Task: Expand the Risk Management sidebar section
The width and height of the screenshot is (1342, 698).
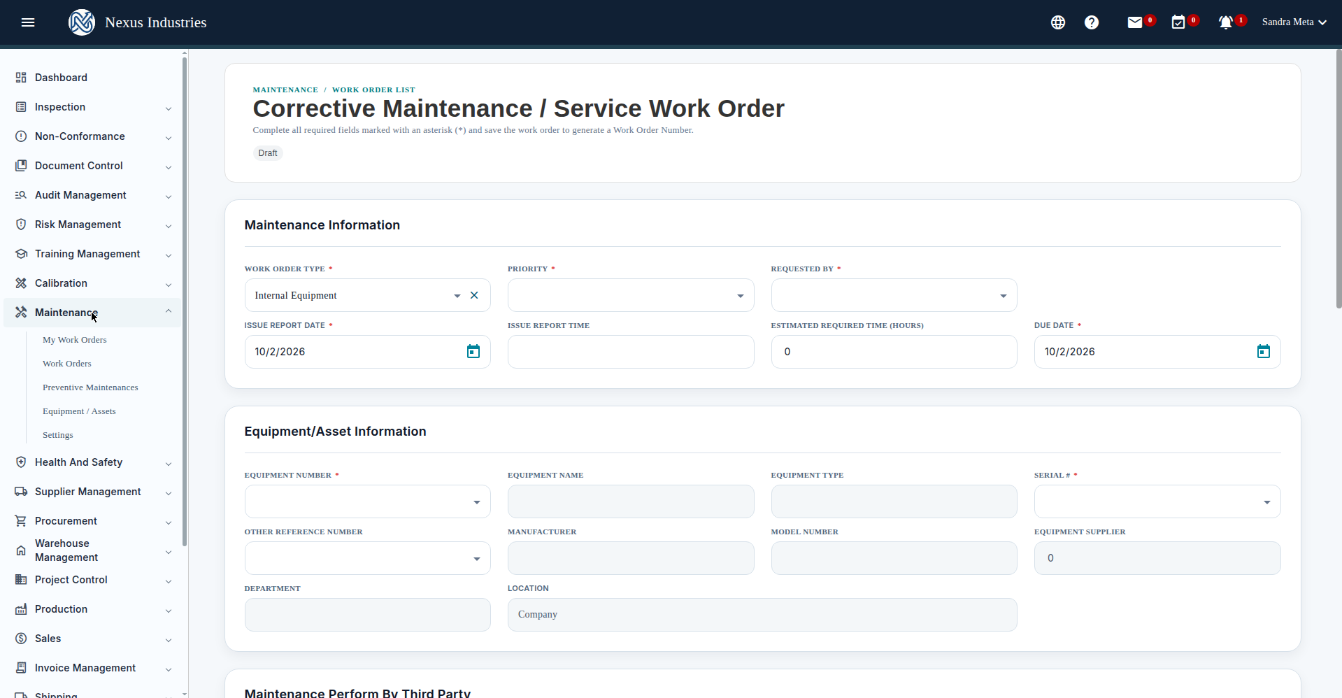Action: click(92, 225)
